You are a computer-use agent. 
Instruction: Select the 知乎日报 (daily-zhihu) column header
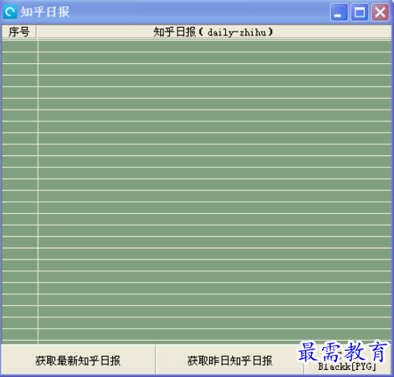(x=214, y=32)
